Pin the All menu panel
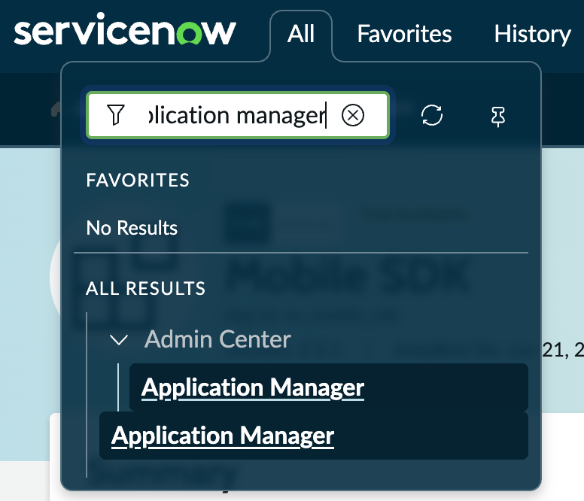The image size is (584, 501). (498, 116)
